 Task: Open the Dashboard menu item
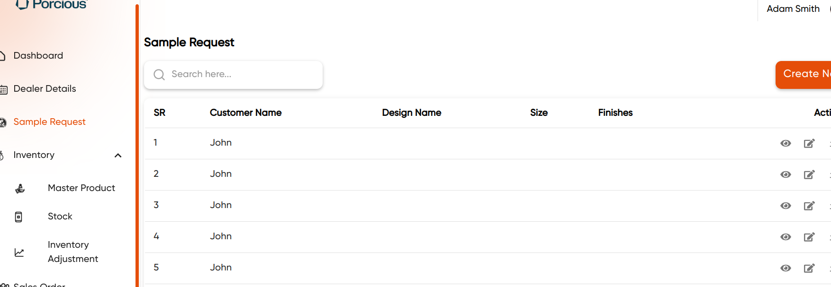point(38,56)
